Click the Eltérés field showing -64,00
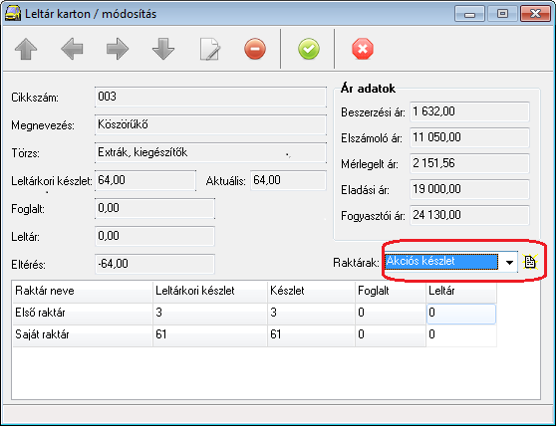This screenshot has width=560, height=429. pyautogui.click(x=154, y=264)
